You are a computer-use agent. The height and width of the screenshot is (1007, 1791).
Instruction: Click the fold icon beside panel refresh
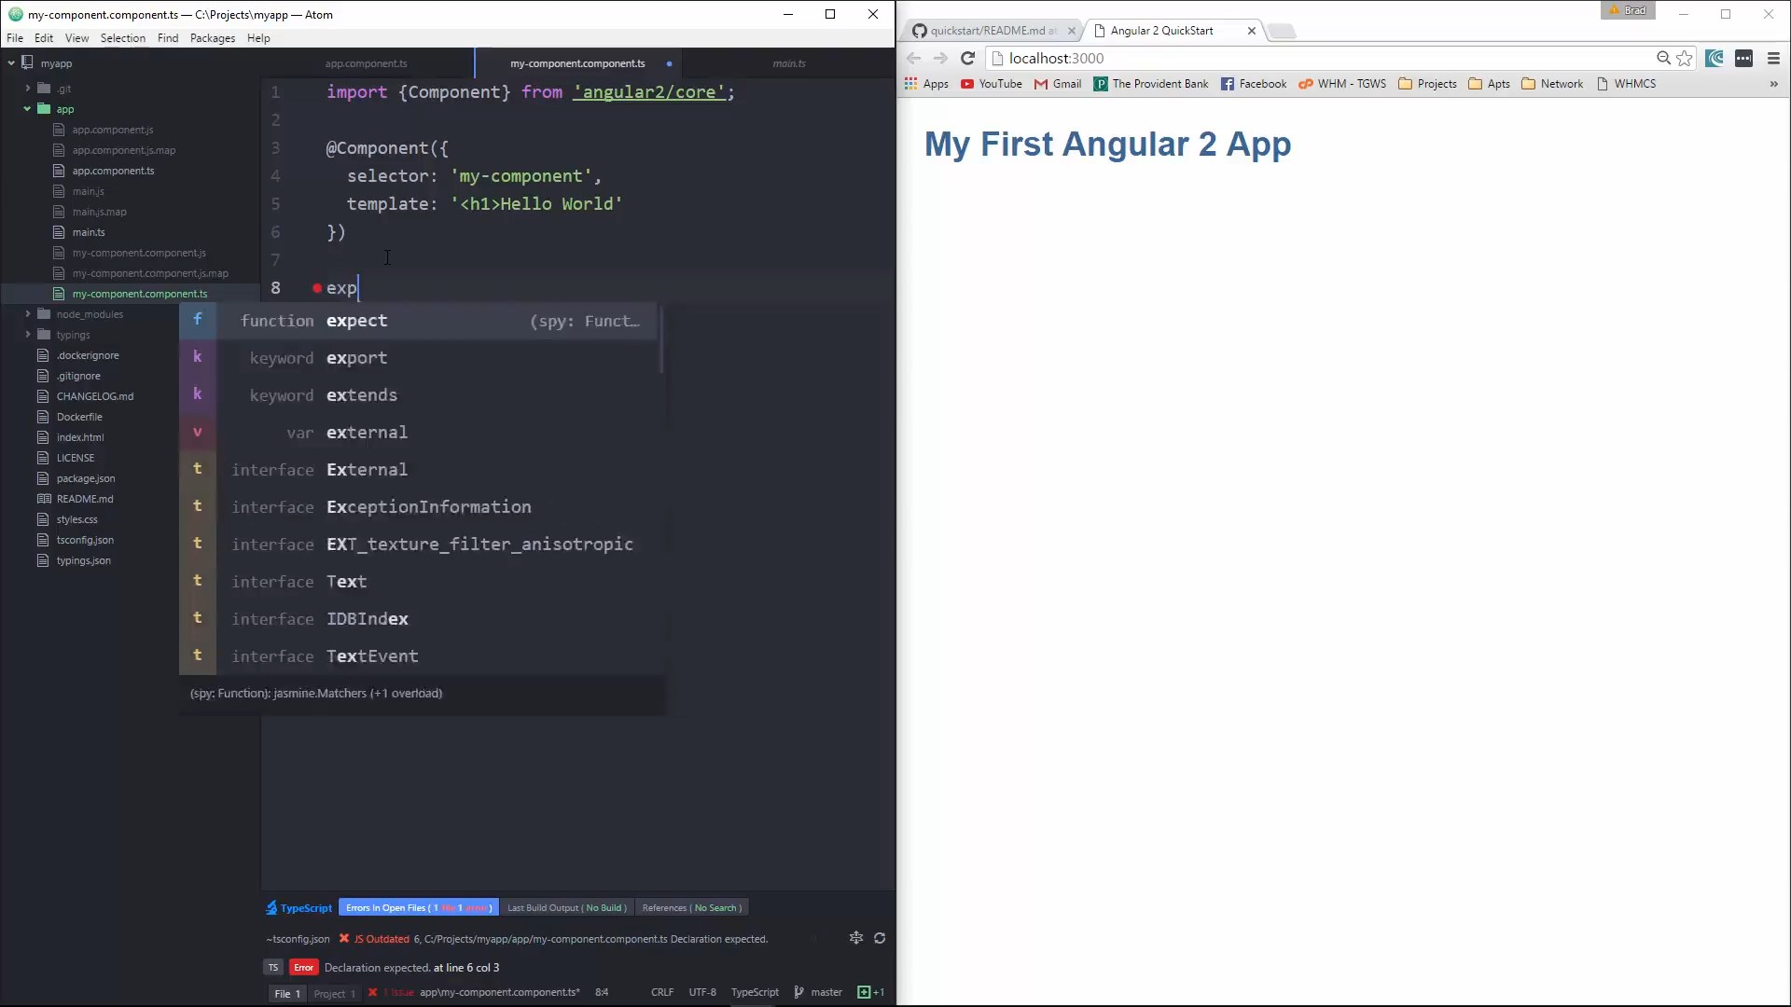pos(856,938)
